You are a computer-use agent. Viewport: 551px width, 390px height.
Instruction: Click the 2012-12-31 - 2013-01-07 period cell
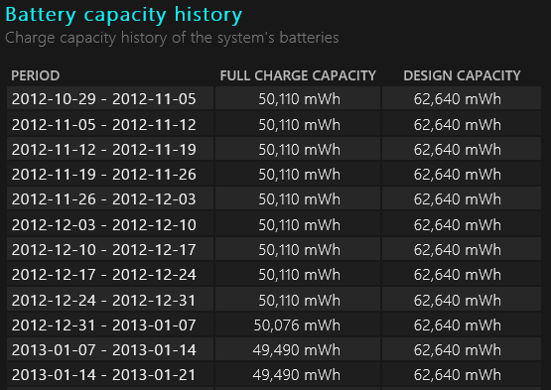click(x=110, y=325)
